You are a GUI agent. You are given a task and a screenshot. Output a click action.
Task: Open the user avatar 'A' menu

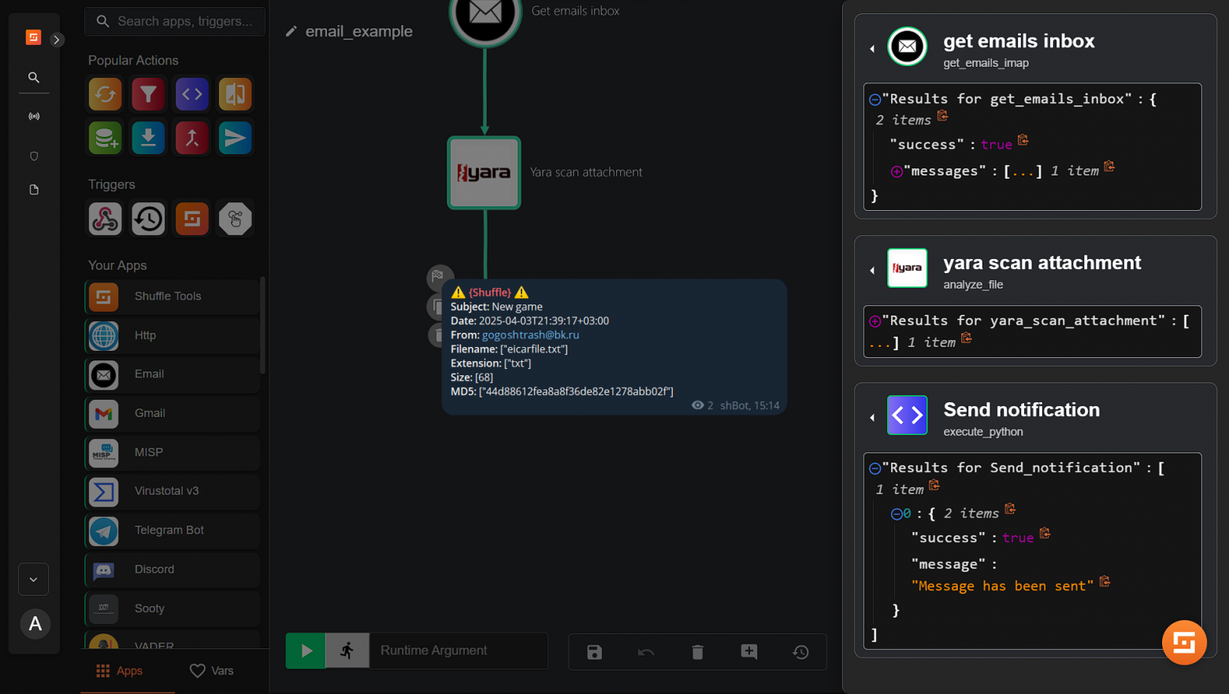35,624
